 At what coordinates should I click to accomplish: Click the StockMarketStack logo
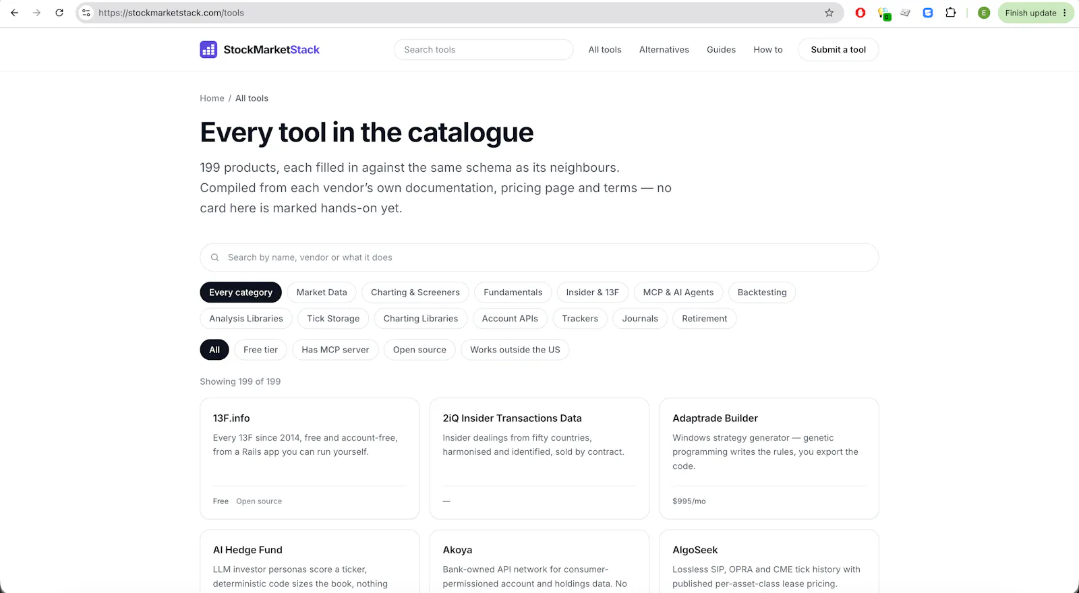click(260, 50)
